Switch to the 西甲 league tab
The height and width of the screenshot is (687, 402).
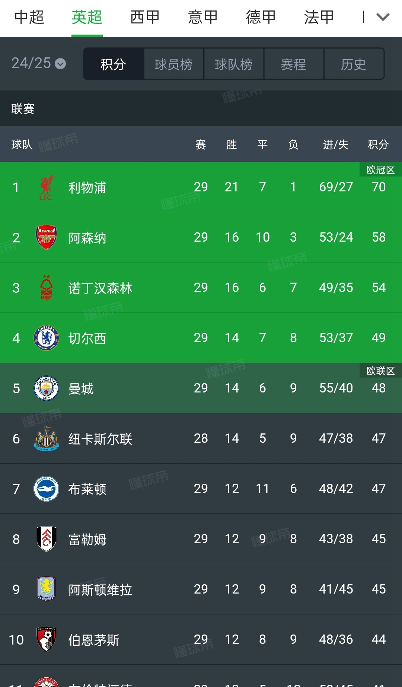coord(145,17)
